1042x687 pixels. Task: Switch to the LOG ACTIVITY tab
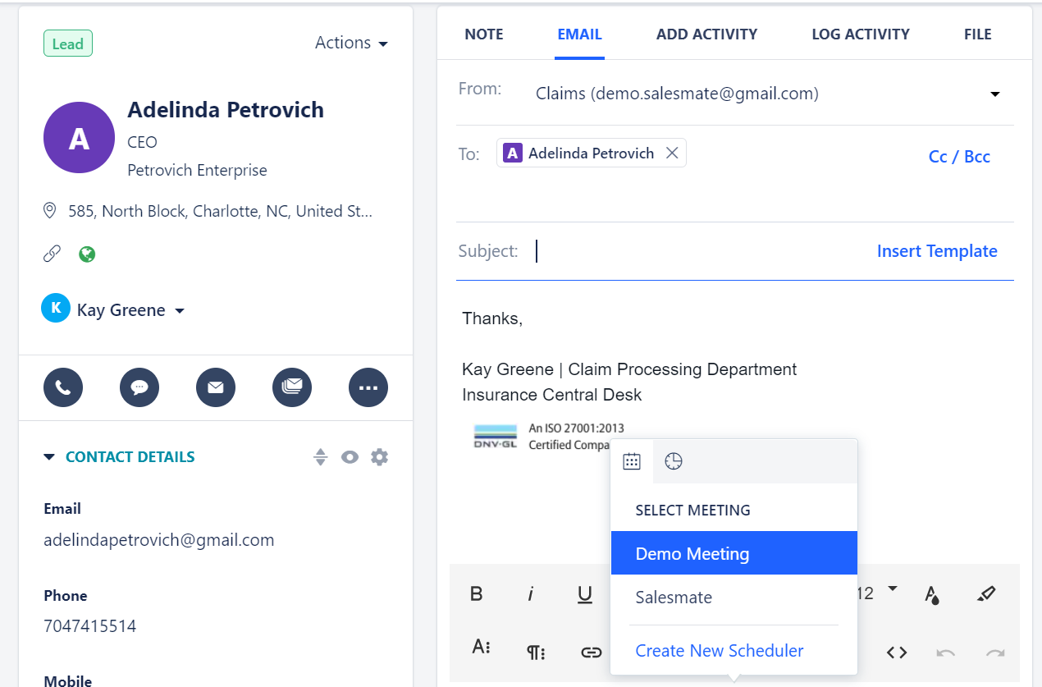point(861,34)
